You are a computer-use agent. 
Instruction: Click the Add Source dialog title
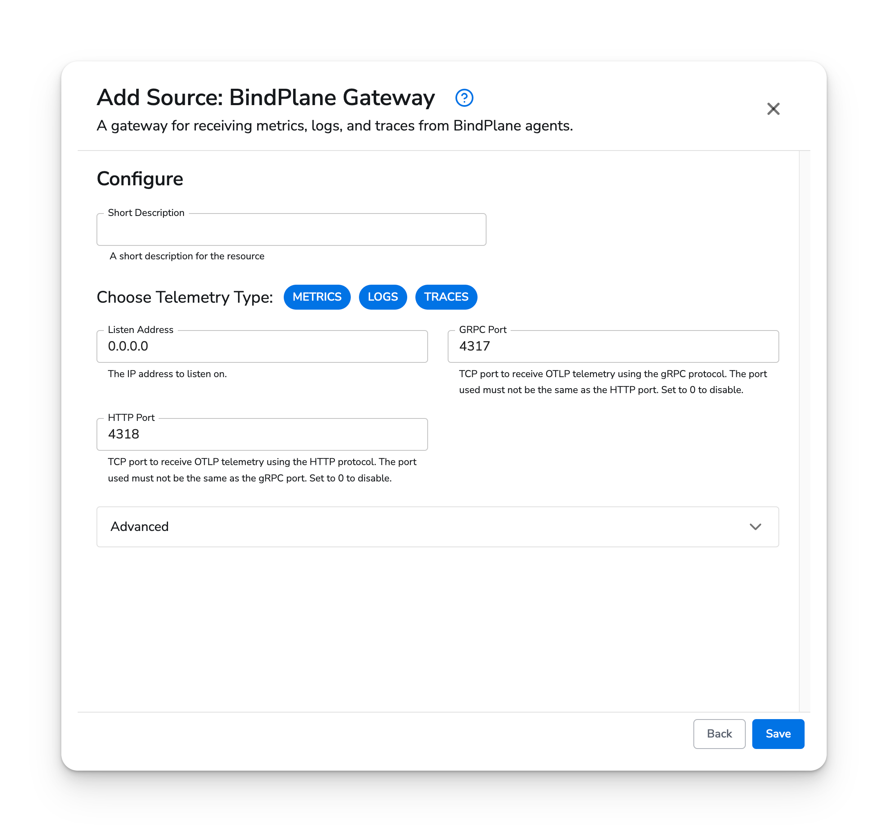(x=265, y=97)
